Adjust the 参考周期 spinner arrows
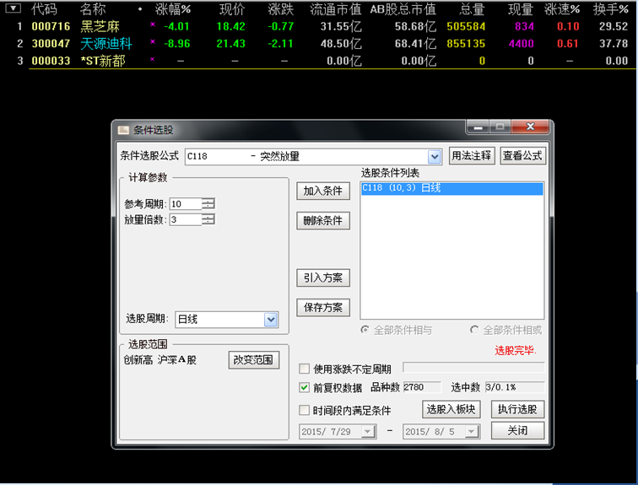Screen dimensions: 638x485 [x=208, y=203]
